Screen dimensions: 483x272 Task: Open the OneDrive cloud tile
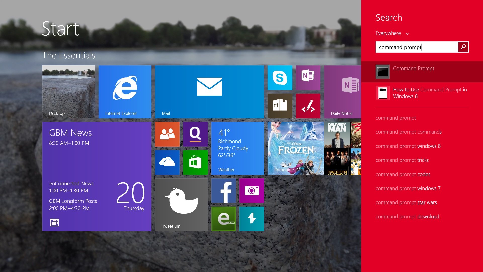click(x=167, y=162)
